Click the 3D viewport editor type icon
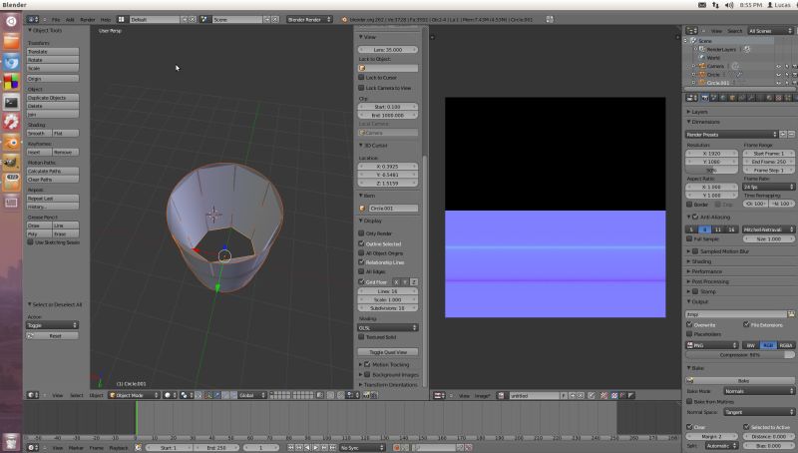The height and width of the screenshot is (453, 798). [33, 395]
